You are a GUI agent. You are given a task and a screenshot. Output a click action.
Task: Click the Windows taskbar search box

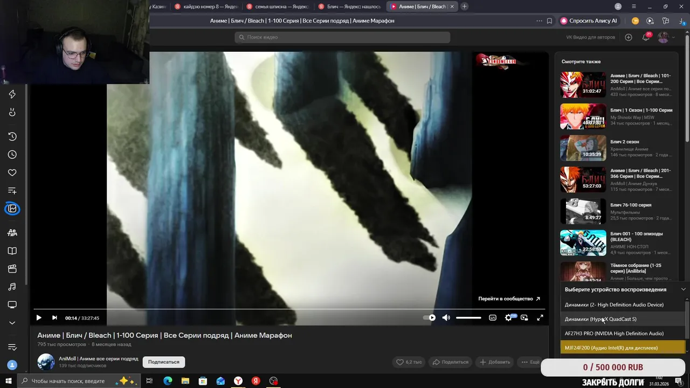tap(79, 381)
